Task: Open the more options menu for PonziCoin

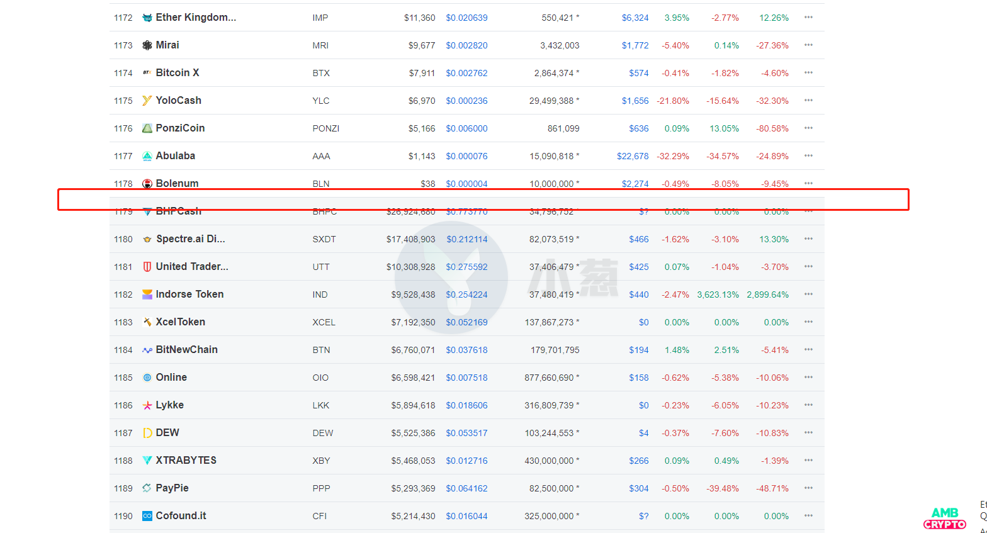Action: [x=809, y=128]
